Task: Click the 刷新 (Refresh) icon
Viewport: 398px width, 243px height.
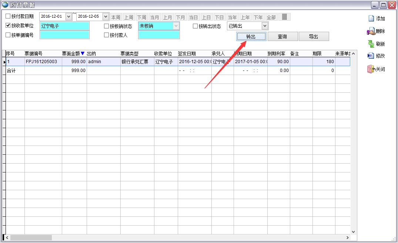Action: pos(371,44)
